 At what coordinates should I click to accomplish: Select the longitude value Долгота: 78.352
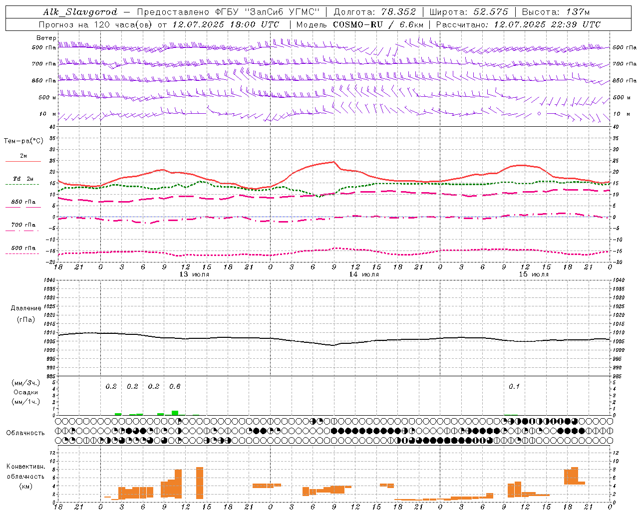[x=374, y=12]
